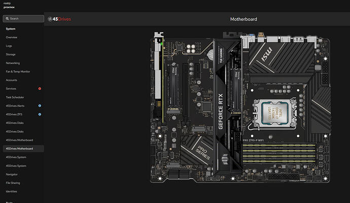The width and height of the screenshot is (350, 203).
Task: Click the red alert icon beside Services
Action: click(40, 89)
